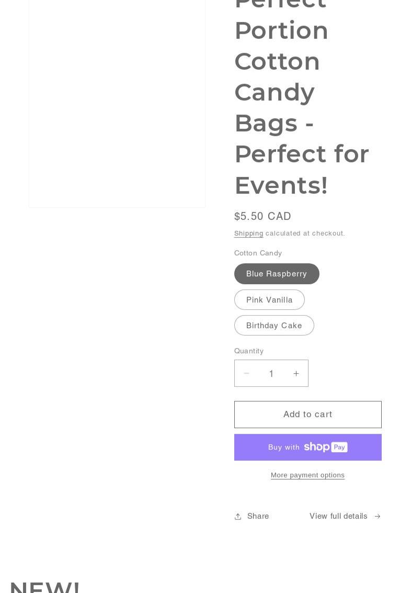This screenshot has width=400, height=593.
Task: Click the quantity number field
Action: coord(271,373)
